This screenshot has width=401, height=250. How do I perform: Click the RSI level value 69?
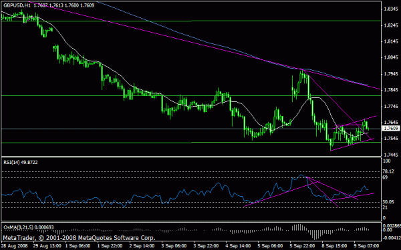click(x=385, y=177)
